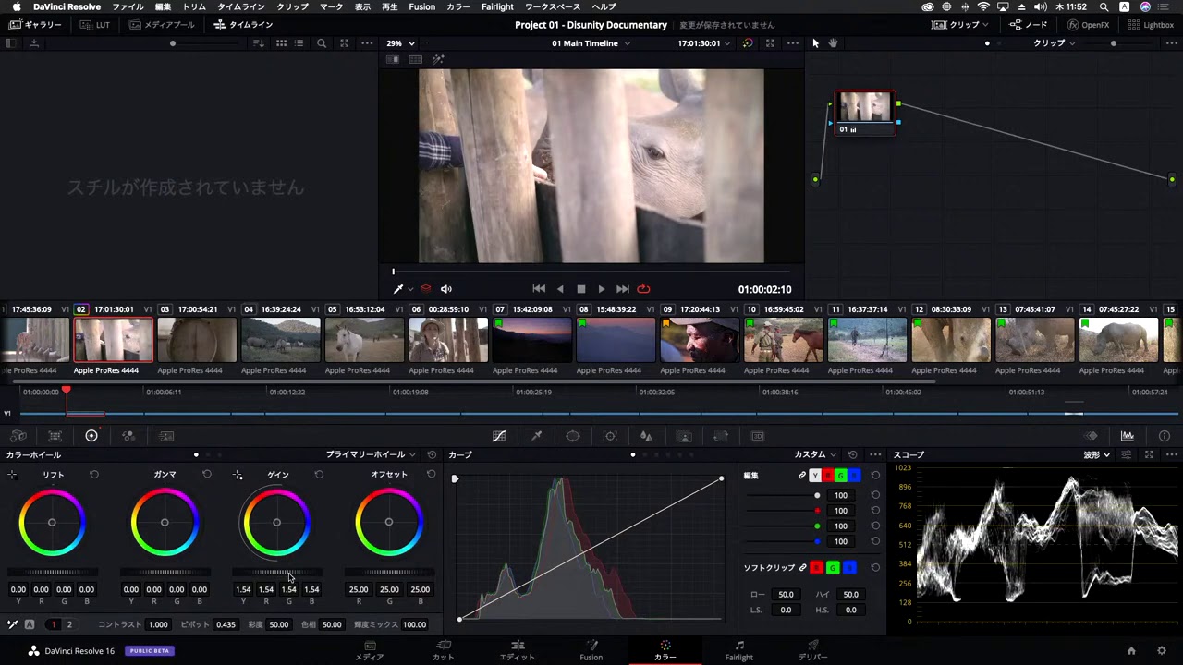1183x665 pixels.
Task: Select the Color Wheels palette icon
Action: coord(91,436)
